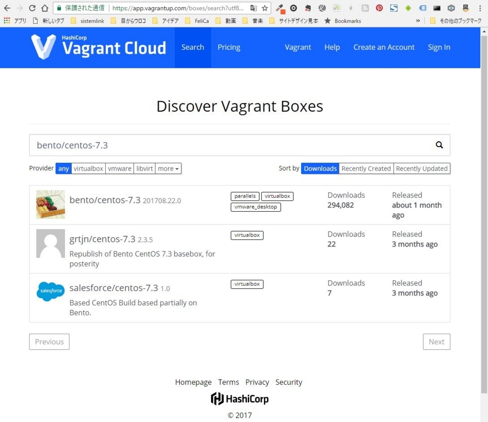Select the any provider filter

point(63,168)
